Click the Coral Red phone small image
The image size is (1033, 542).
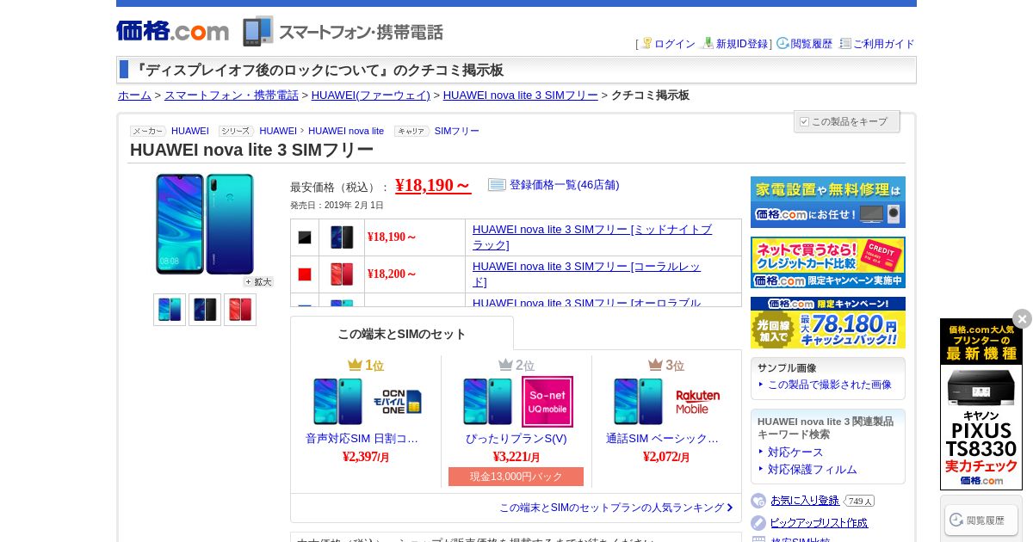pyautogui.click(x=342, y=274)
